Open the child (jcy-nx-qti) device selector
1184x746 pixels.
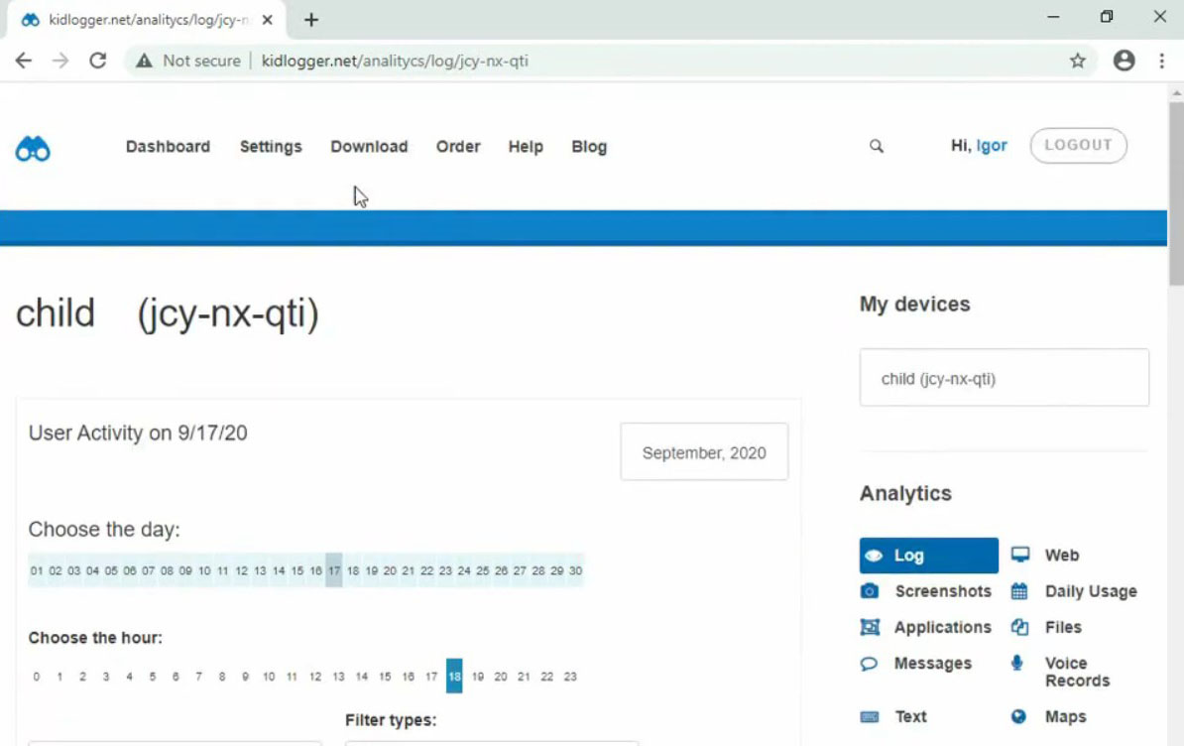click(1004, 378)
